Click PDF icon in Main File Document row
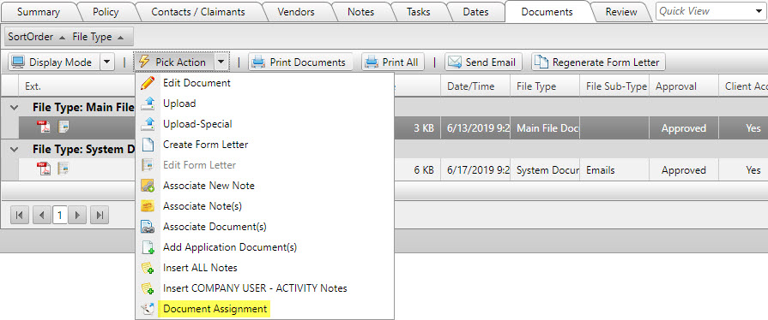768x320 pixels. coord(44,127)
